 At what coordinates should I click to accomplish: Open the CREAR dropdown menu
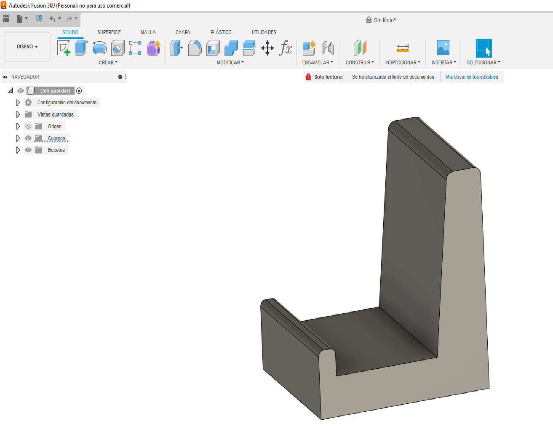point(108,63)
